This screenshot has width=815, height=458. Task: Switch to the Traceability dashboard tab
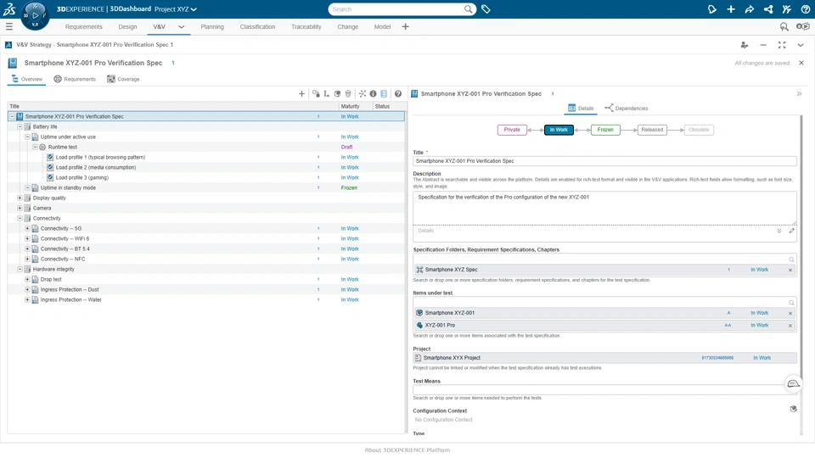pos(306,26)
